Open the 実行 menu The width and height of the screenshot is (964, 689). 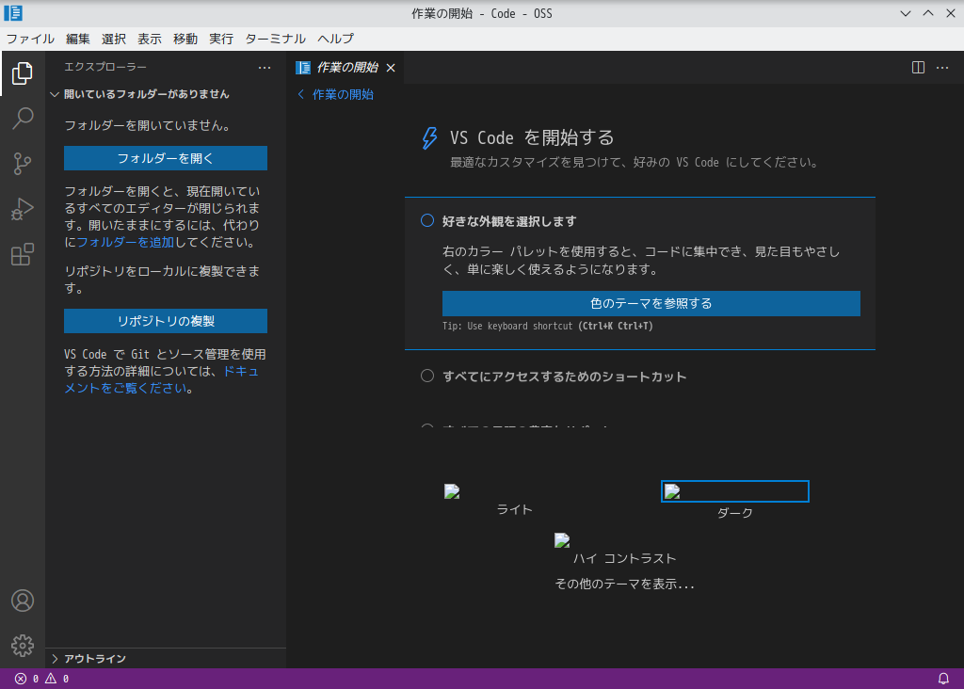click(220, 39)
